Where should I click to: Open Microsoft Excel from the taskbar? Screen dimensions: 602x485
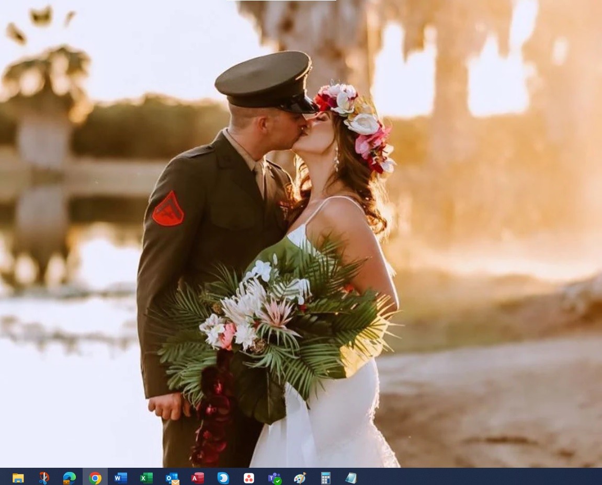tap(146, 478)
